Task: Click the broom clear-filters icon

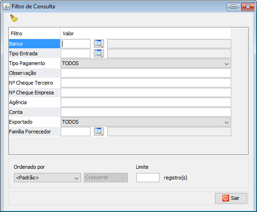Action: (x=14, y=18)
